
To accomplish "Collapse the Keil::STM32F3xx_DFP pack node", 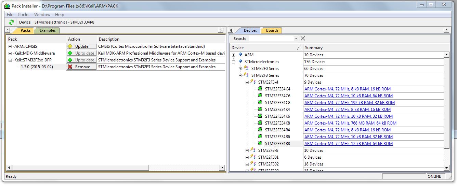I will tap(10, 60).
